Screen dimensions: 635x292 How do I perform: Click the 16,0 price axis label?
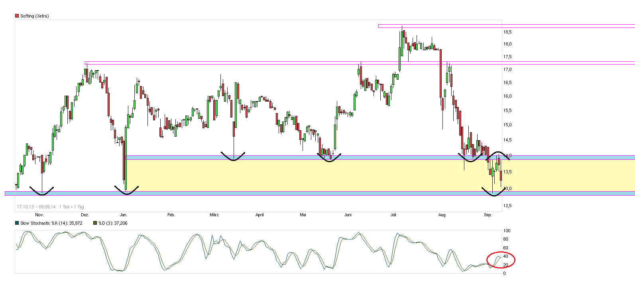coord(507,96)
